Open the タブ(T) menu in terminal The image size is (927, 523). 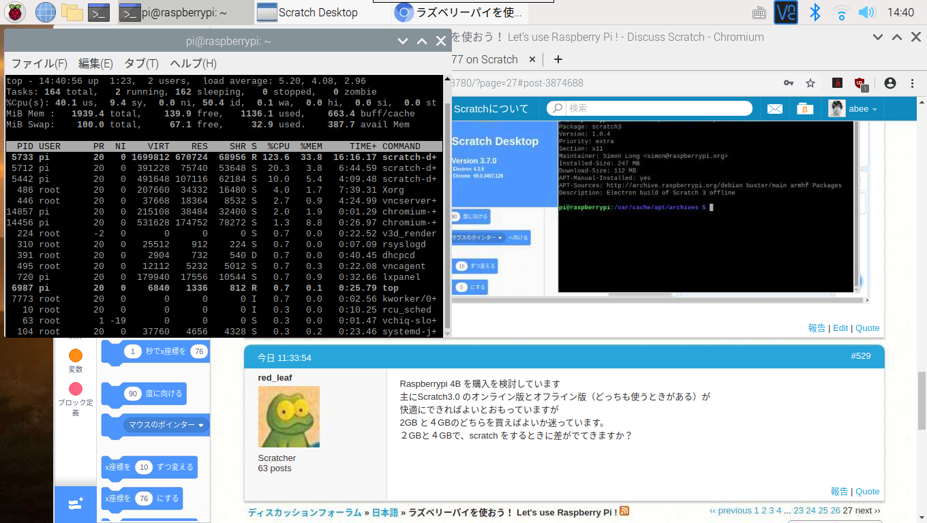[x=141, y=63]
